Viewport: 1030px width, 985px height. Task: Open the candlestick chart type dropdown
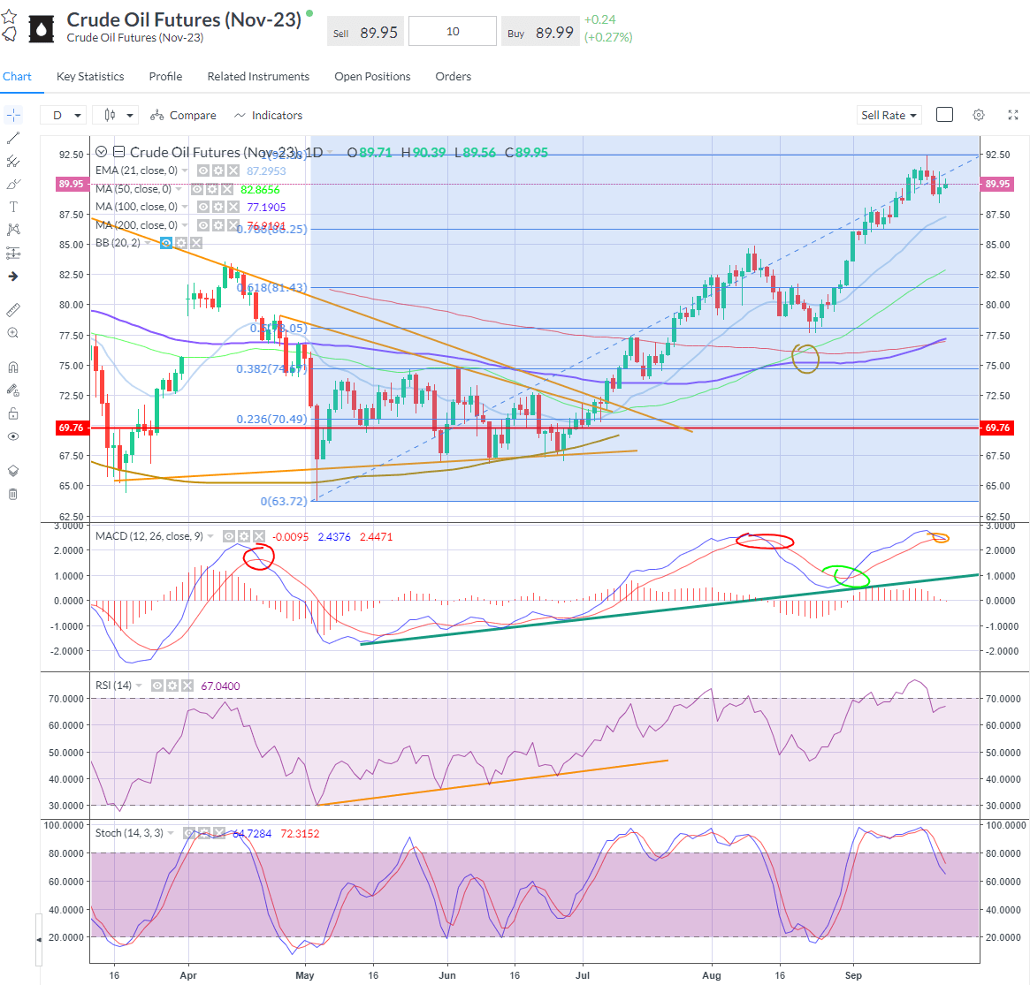coord(116,116)
